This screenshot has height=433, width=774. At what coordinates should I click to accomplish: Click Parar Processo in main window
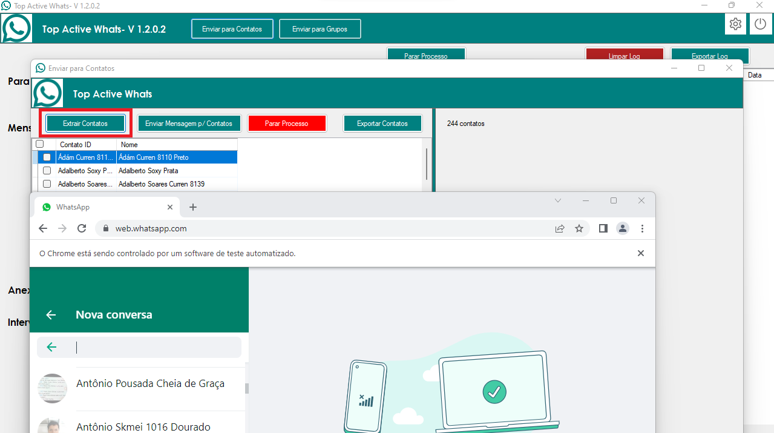pos(426,55)
